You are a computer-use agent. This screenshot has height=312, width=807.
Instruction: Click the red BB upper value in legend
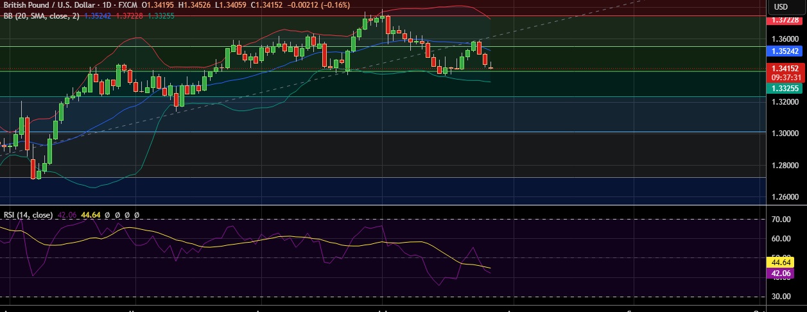(129, 16)
